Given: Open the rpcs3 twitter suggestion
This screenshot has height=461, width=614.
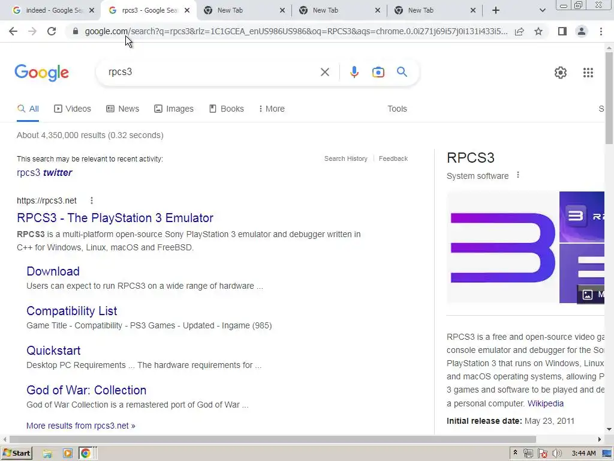Looking at the screenshot, I should click(44, 173).
